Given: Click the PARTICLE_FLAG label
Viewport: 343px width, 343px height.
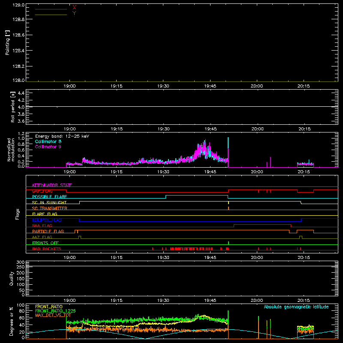Looking at the screenshot, I should coord(48,232).
